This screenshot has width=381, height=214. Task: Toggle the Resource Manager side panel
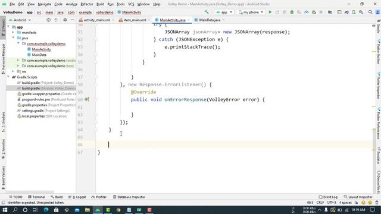point(3,59)
